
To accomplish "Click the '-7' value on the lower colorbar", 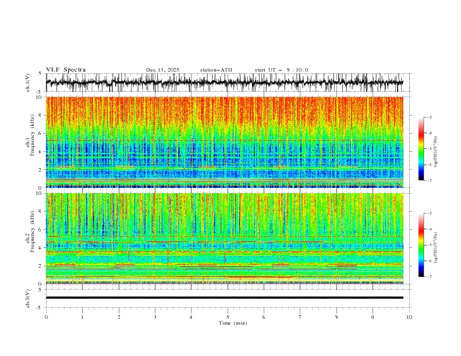I will click(x=429, y=276).
